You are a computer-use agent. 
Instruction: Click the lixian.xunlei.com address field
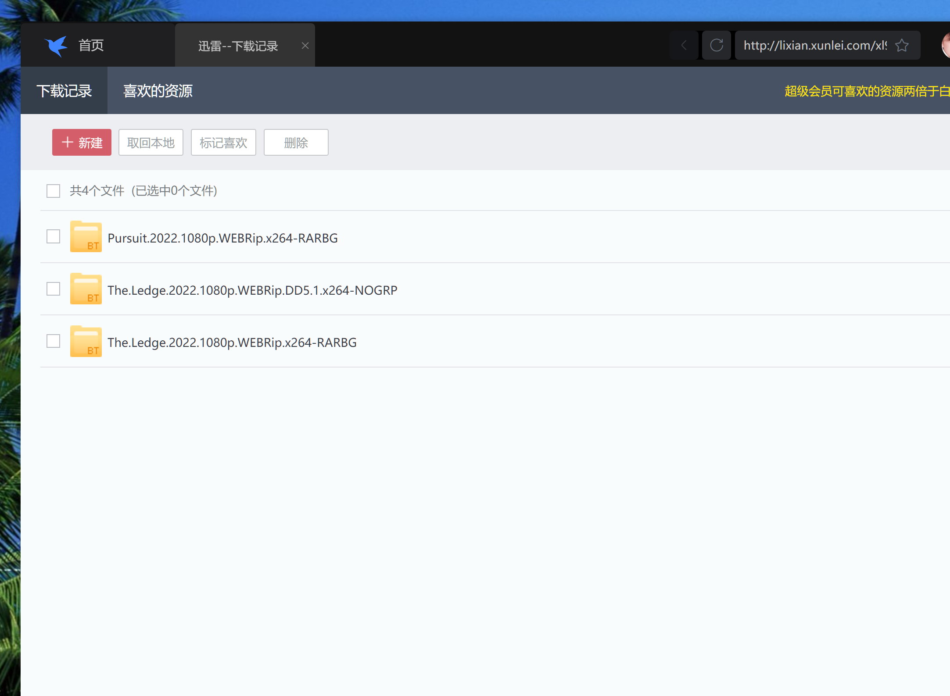tap(814, 45)
